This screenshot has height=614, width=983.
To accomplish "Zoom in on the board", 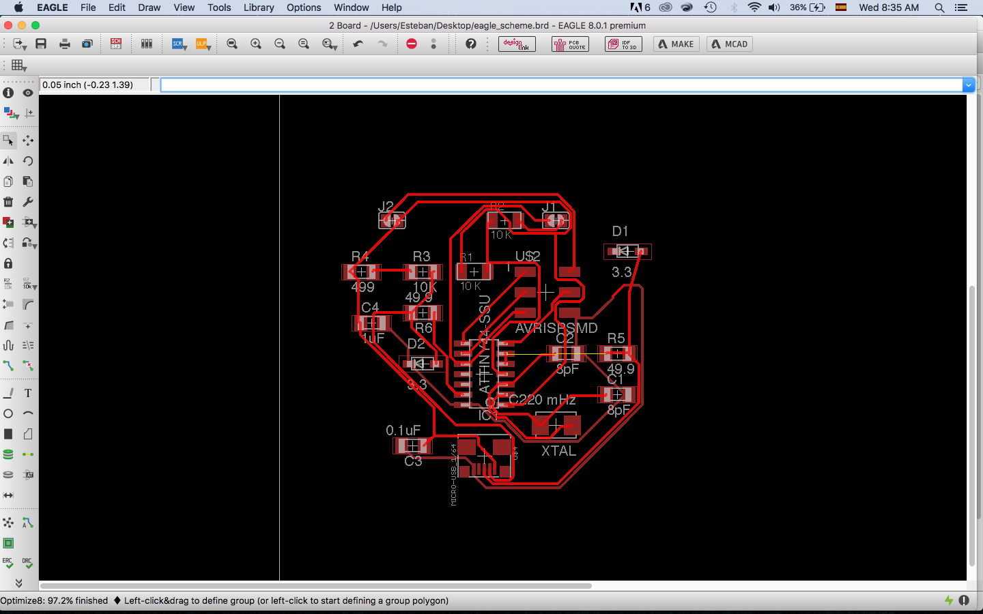I will tap(256, 44).
